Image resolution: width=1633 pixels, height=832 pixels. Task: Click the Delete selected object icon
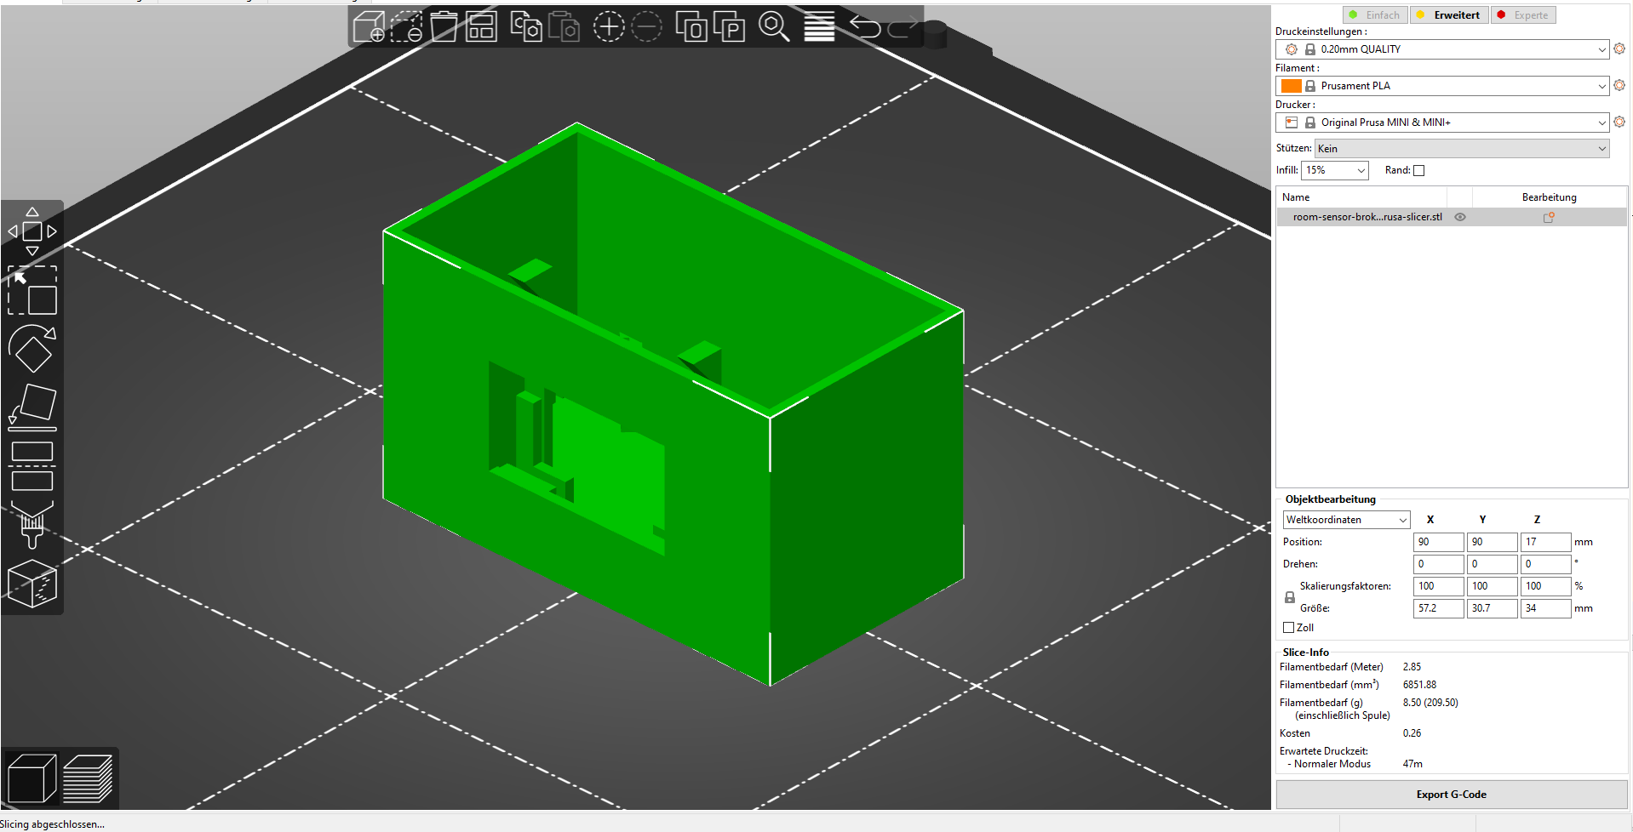tap(406, 27)
